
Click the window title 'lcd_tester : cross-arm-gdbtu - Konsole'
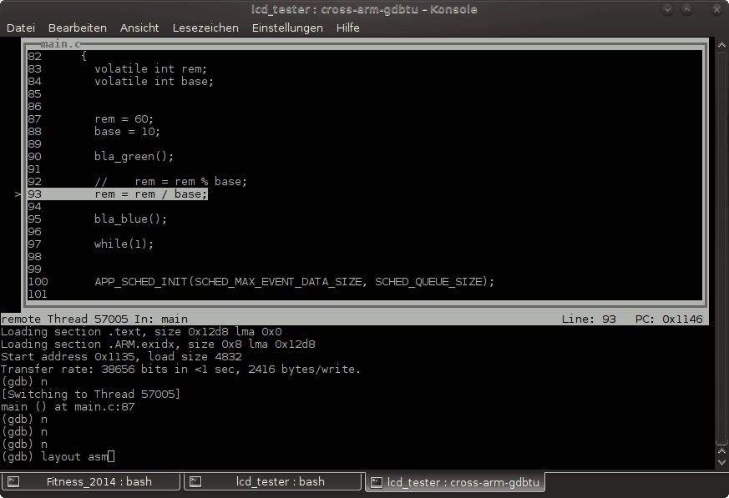coord(364,9)
